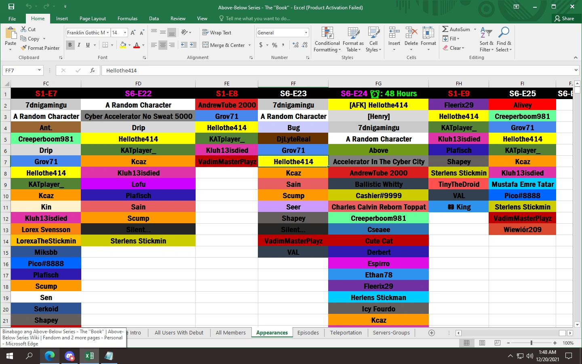Switch to the Page Layout ribbon tab
Viewport: 582px width, 364px height.
pos(93,19)
